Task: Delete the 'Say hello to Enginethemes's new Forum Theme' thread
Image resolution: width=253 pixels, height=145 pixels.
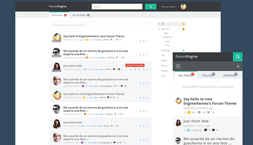Action: (x=147, y=41)
